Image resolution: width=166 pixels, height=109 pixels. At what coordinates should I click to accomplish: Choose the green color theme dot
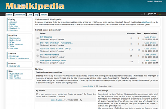coord(160,14)
